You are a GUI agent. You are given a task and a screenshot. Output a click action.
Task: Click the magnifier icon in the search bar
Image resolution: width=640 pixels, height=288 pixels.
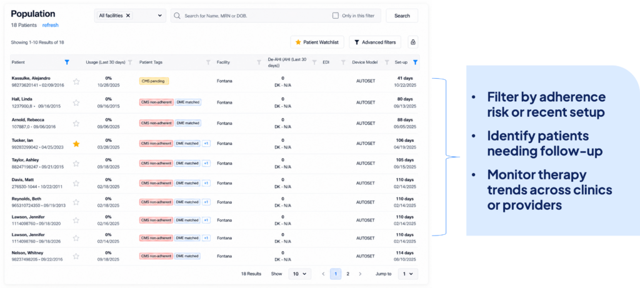pos(177,16)
